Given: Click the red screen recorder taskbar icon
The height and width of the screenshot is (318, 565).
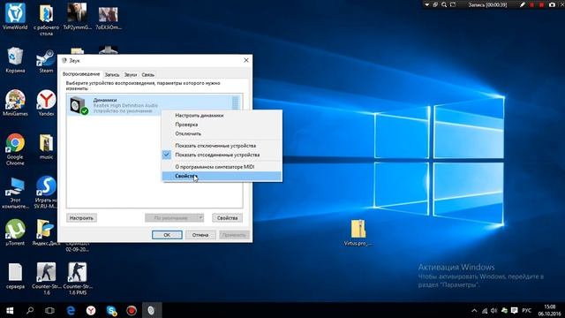Looking at the screenshot, I should pos(132,310).
